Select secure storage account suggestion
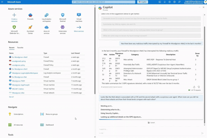Image resolution: width=207 pixels, height=138 pixels. click(151, 36)
